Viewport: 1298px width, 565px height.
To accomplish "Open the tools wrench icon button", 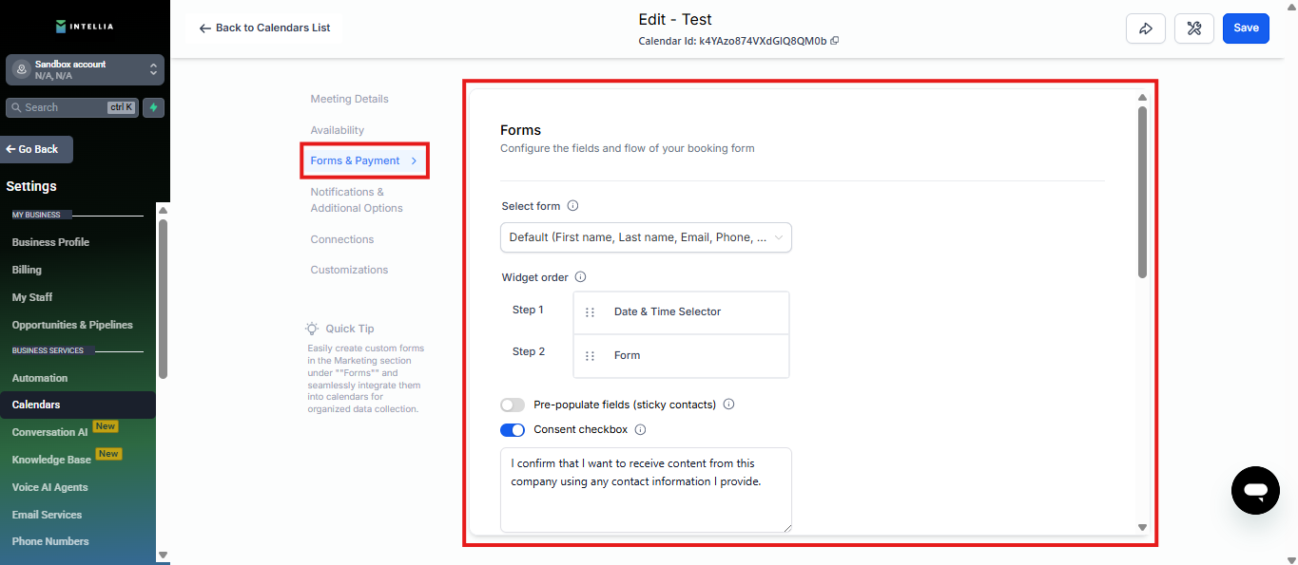I will pos(1194,28).
